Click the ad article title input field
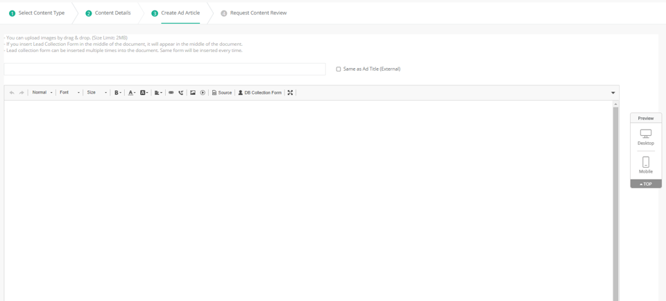Screen dimensions: 666x301 [165, 69]
